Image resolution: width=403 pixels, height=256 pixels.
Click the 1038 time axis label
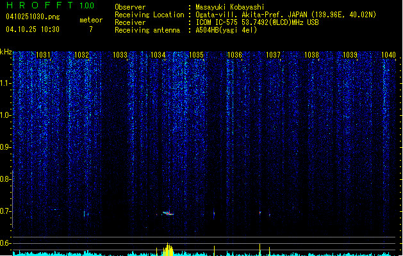[311, 55]
